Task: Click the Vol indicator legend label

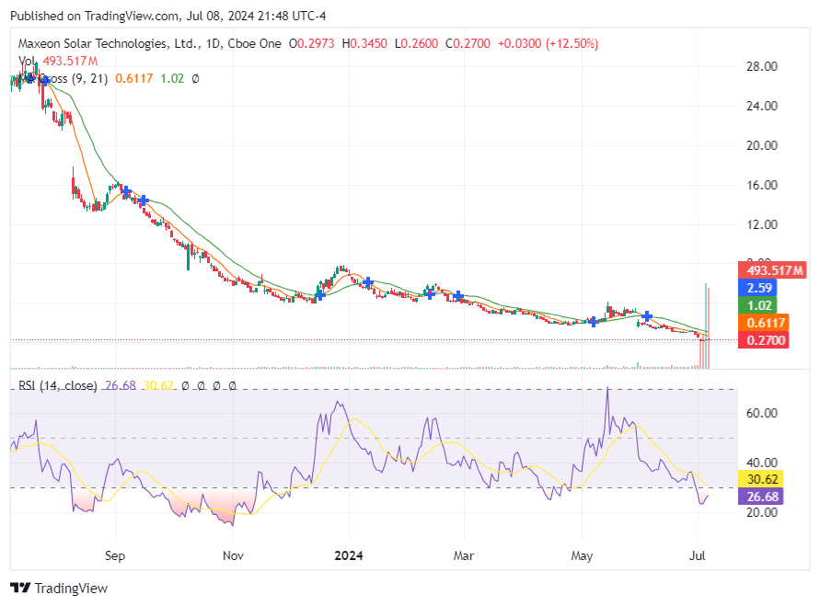Action: (28, 61)
